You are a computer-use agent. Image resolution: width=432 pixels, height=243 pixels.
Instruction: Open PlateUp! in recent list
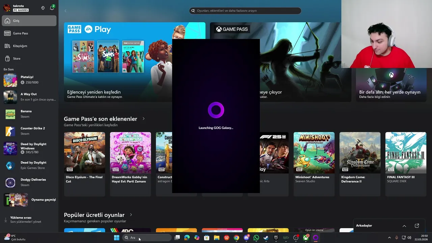[x=29, y=80]
